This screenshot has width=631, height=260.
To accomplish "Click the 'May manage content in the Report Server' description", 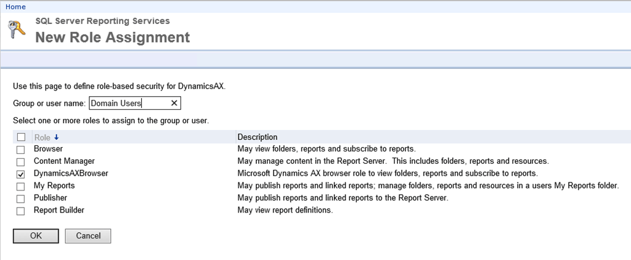I will click(x=393, y=161).
